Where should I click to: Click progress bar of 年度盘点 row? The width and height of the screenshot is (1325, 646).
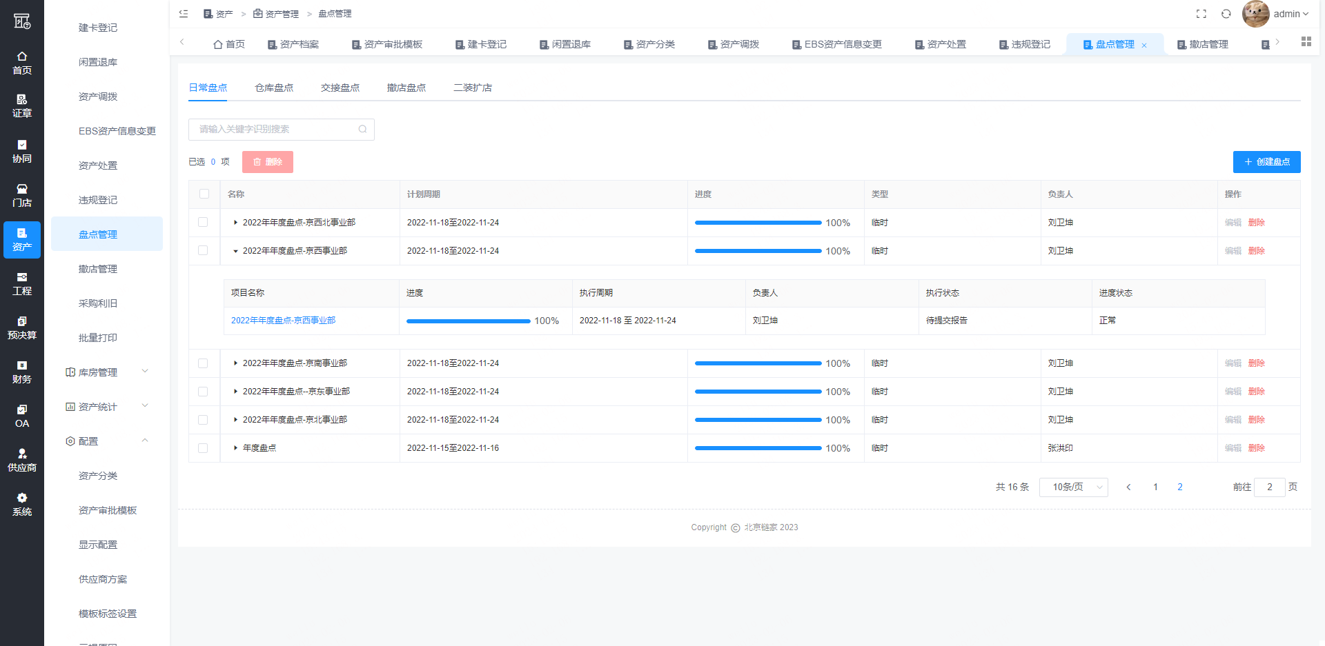tap(758, 448)
